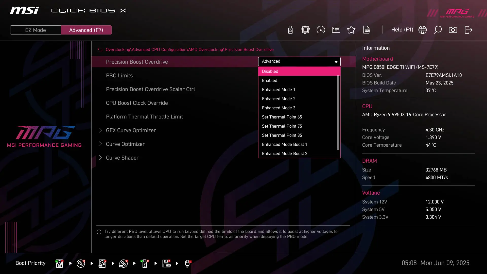Select the hard disk boot priority icon

pos(60,263)
